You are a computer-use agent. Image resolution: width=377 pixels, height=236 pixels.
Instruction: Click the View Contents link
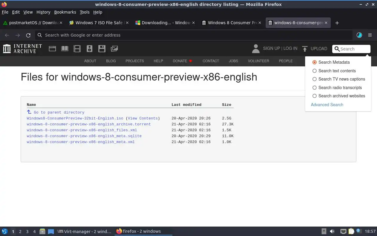point(143,118)
